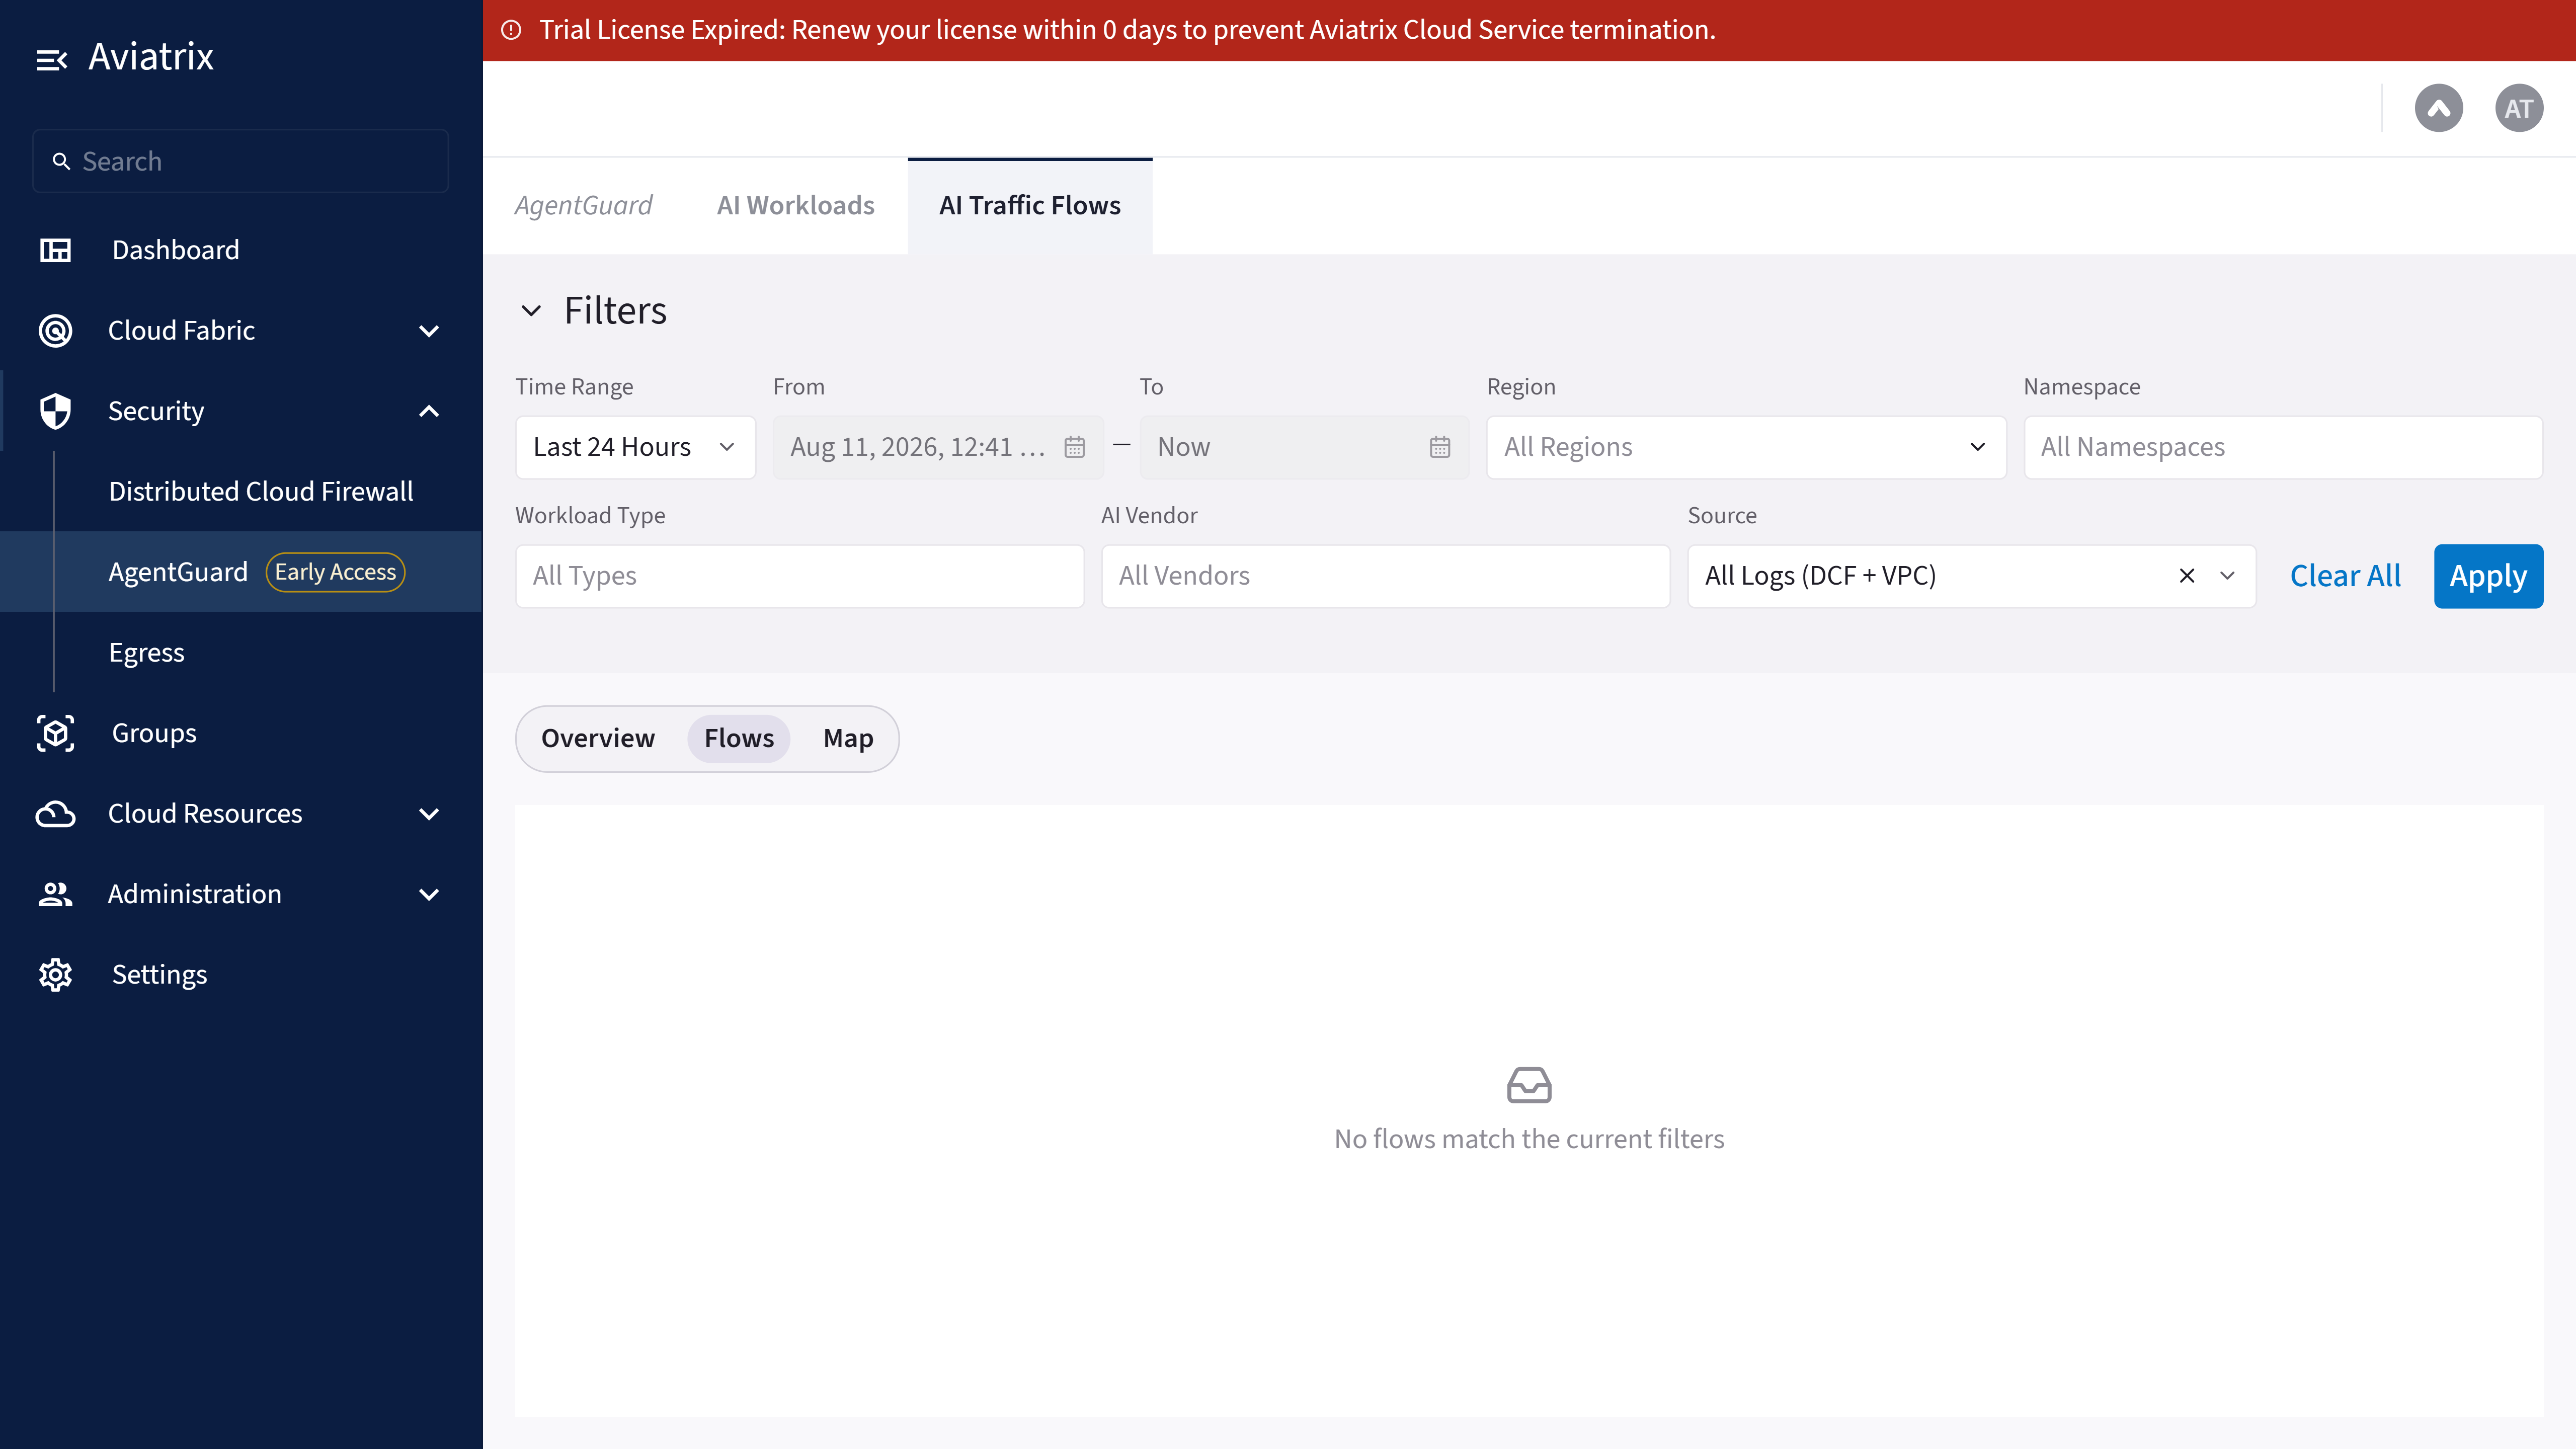Open the Egress menu item

point(147,653)
